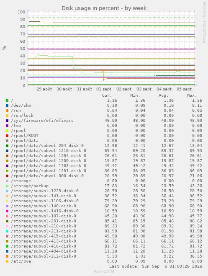Click the /storage/backup light green swatch
The width and height of the screenshot is (208, 276).
pyautogui.click(x=7, y=186)
